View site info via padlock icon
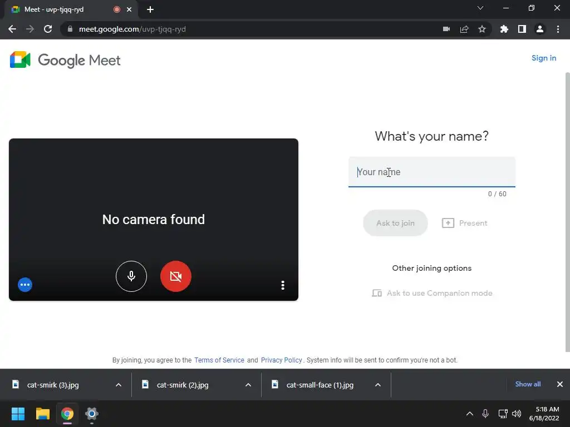 tap(70, 29)
